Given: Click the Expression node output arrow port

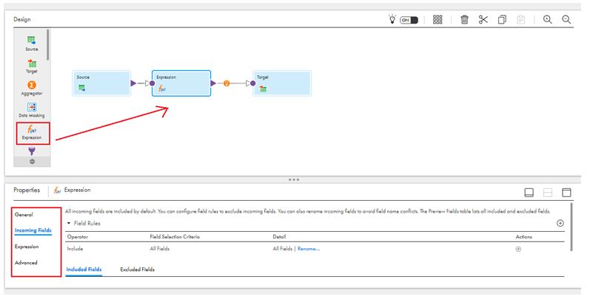Looking at the screenshot, I should pyautogui.click(x=213, y=83).
